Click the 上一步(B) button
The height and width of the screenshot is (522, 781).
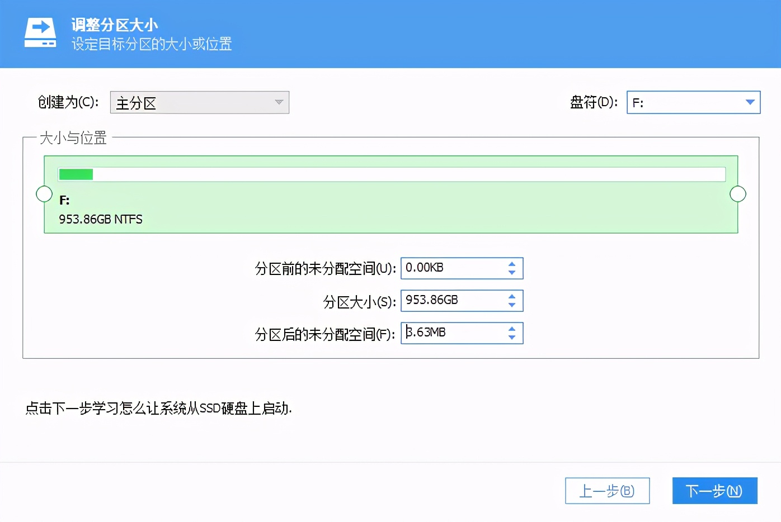pos(607,491)
